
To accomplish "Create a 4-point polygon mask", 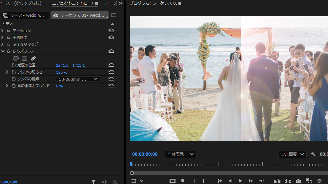I will (x=25, y=58).
